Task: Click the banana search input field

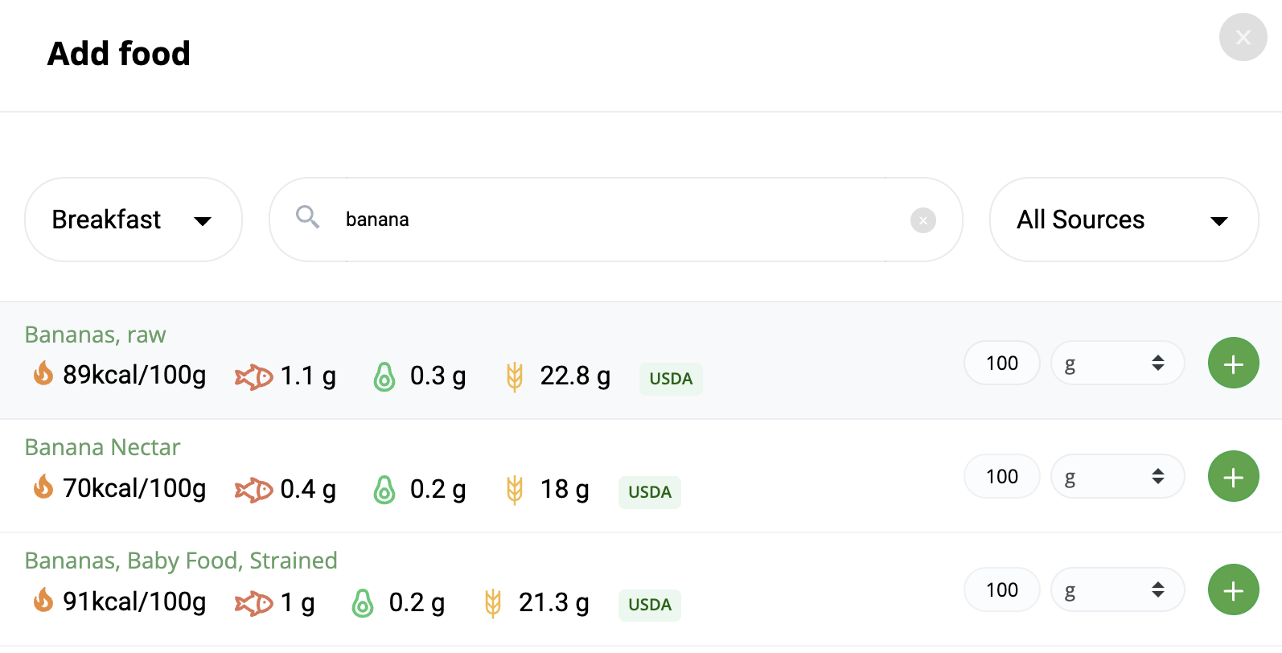Action: [x=616, y=220]
